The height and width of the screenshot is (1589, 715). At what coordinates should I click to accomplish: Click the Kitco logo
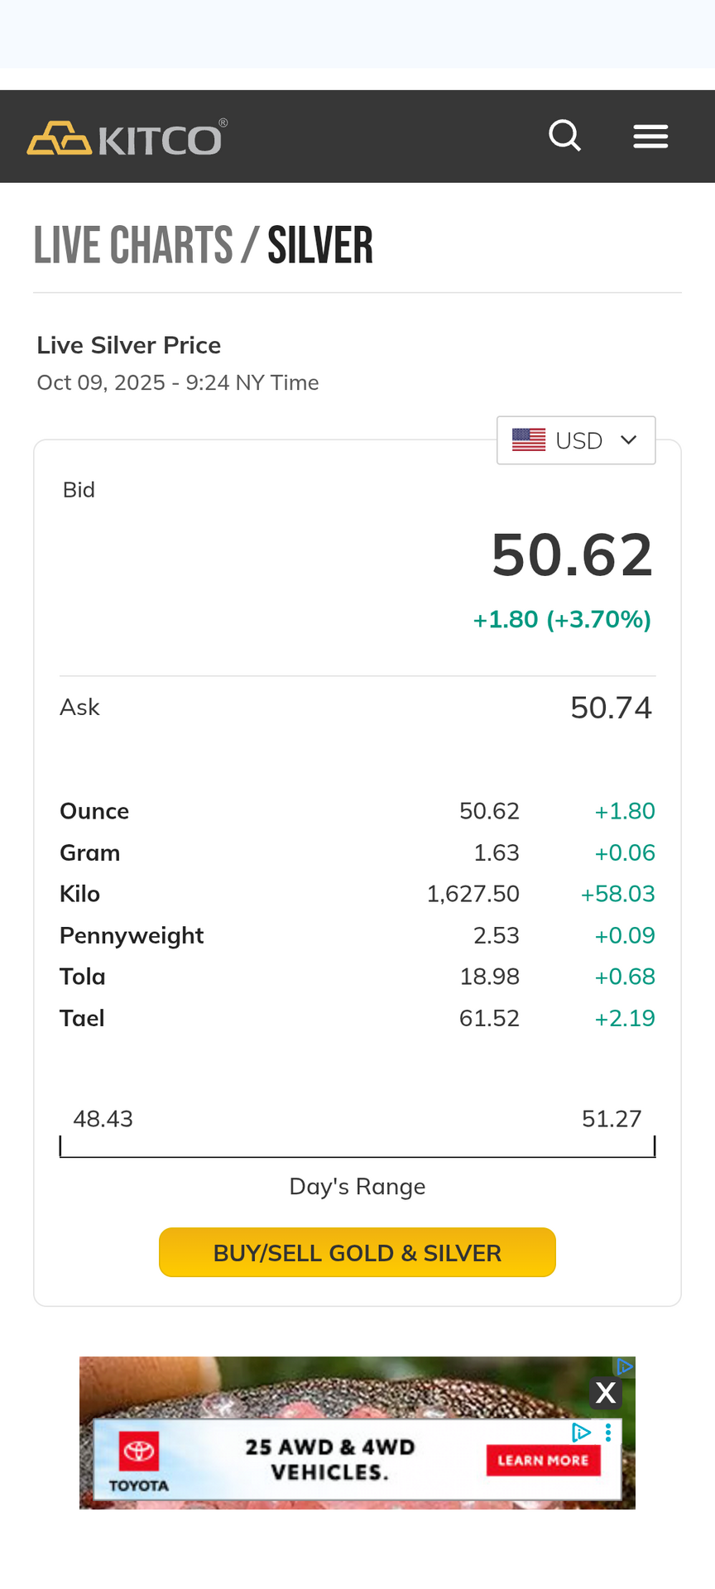127,137
